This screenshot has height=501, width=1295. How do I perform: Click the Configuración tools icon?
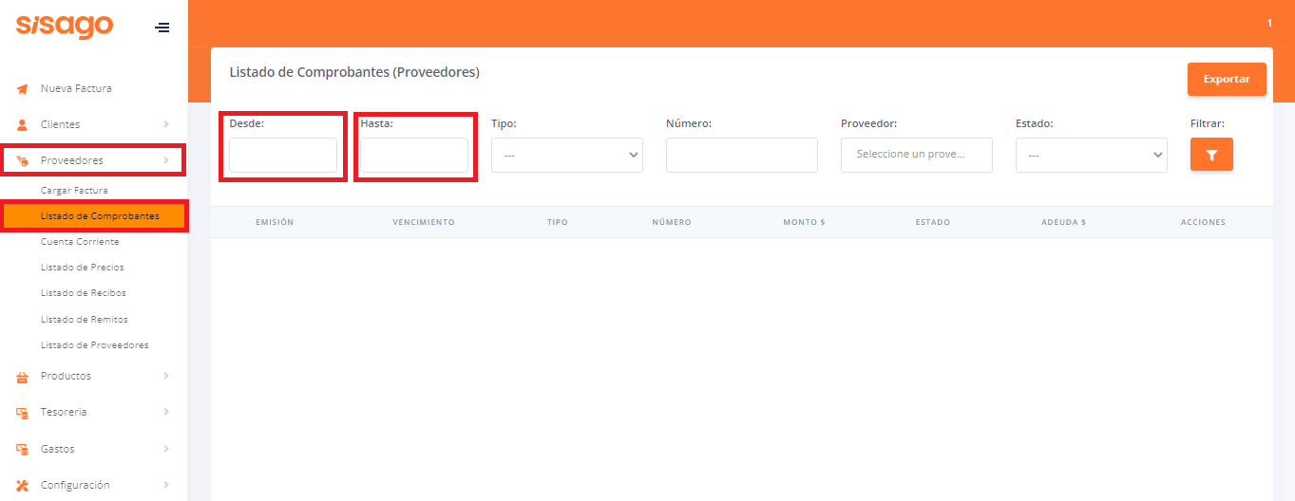[23, 486]
